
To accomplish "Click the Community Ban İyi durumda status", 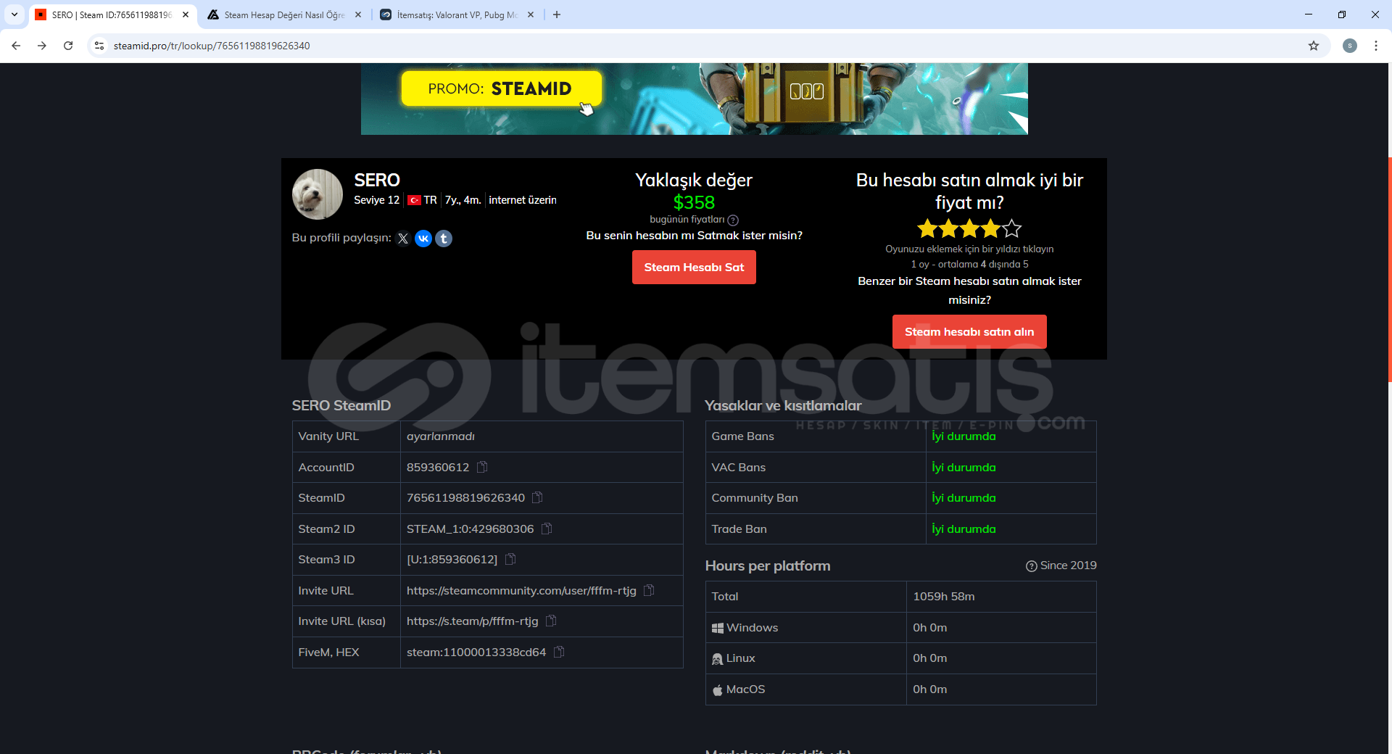I will [964, 497].
